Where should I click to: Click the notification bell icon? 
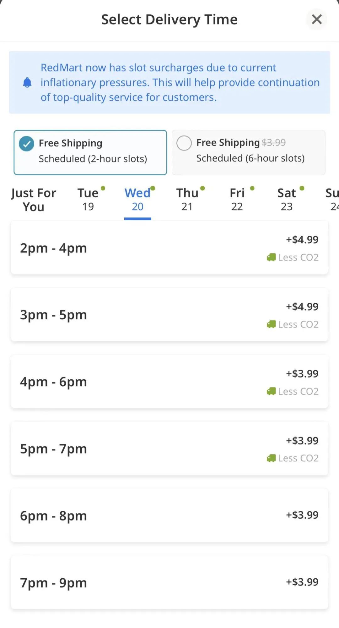click(x=27, y=83)
